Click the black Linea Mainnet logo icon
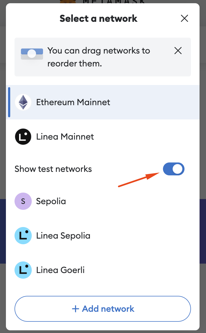Screen dimensions: 206x333 coord(23,137)
